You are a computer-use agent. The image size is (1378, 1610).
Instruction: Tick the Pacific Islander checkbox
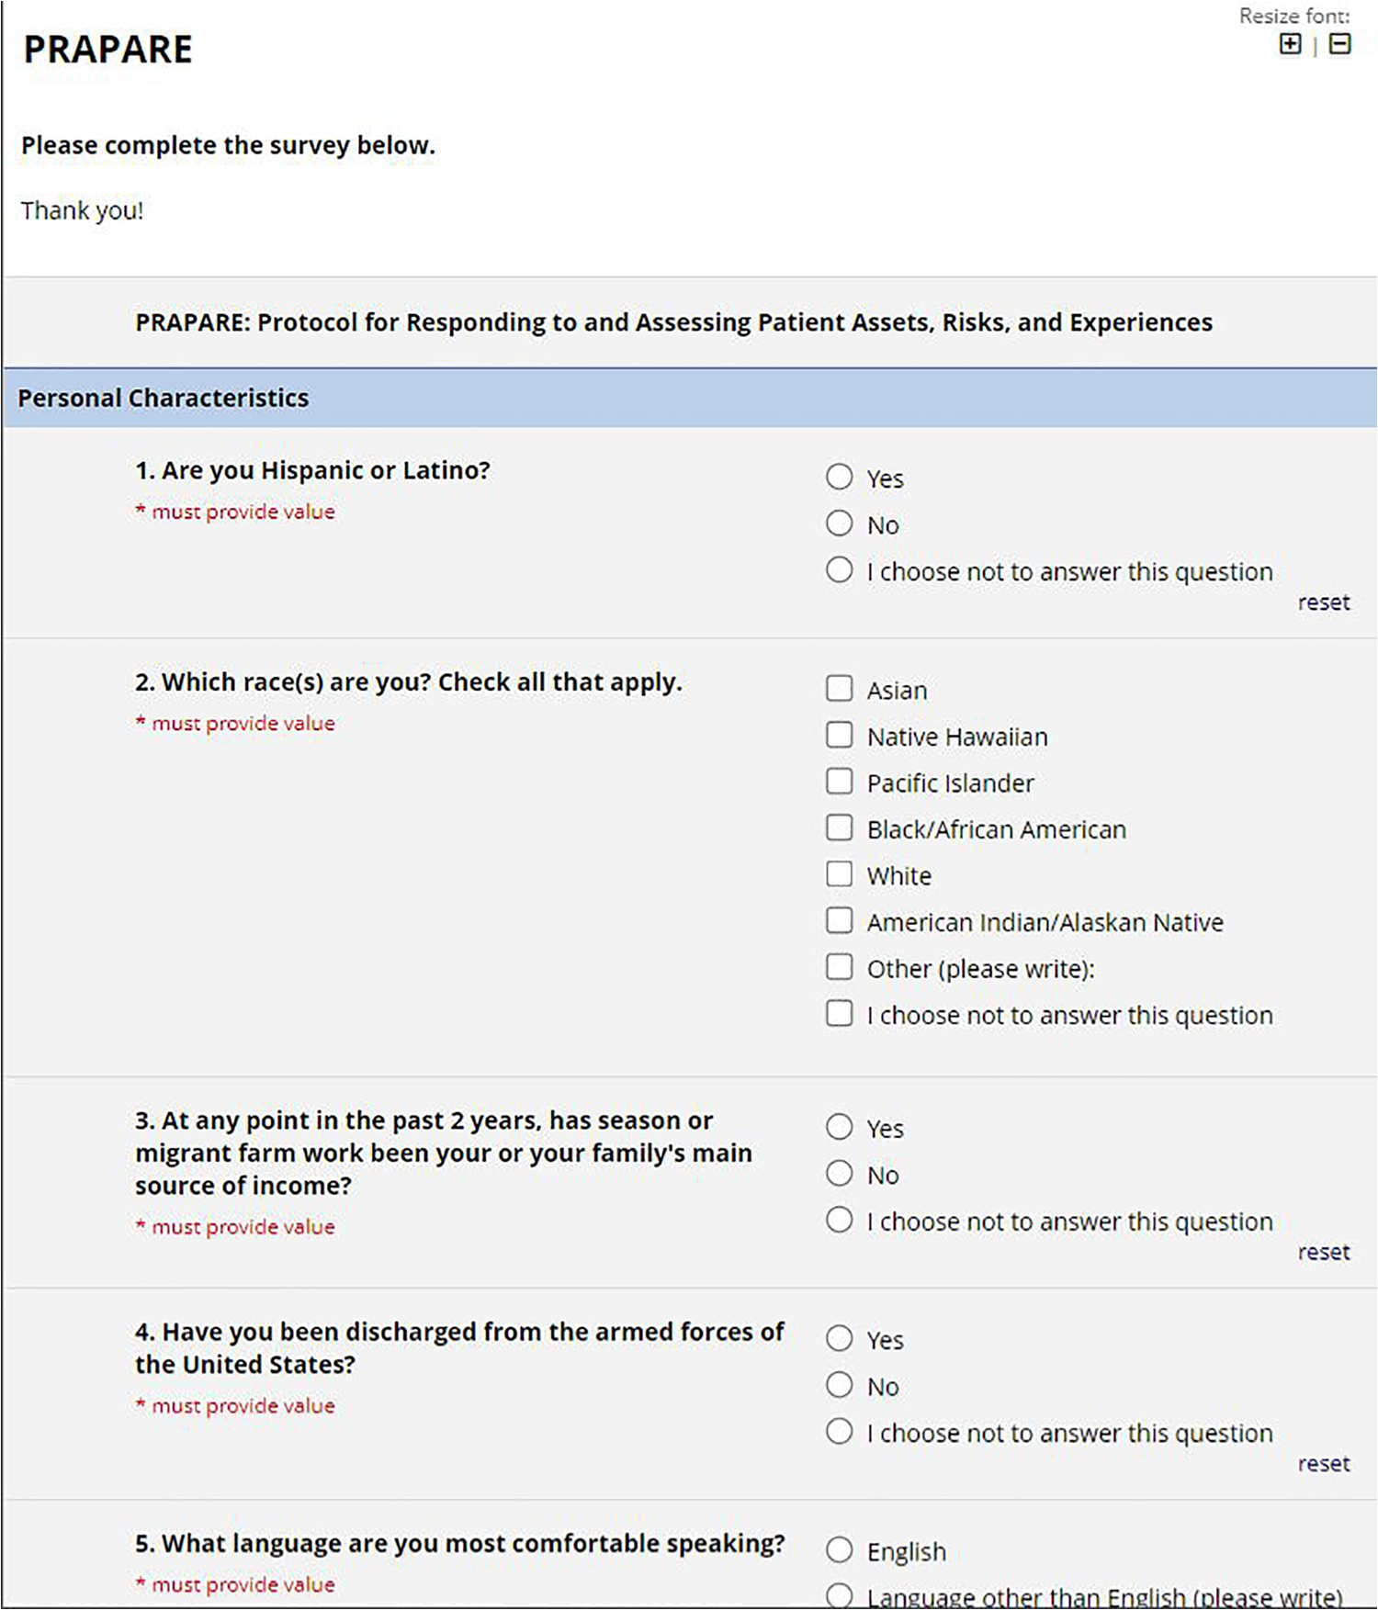[839, 782]
